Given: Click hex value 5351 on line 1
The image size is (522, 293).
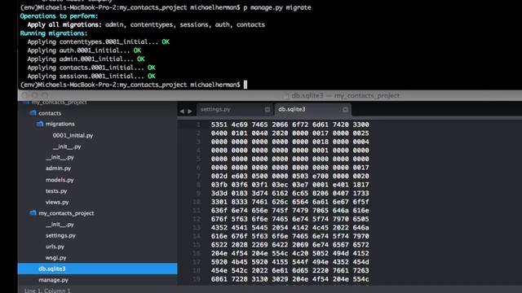Looking at the screenshot, I should [219, 125].
